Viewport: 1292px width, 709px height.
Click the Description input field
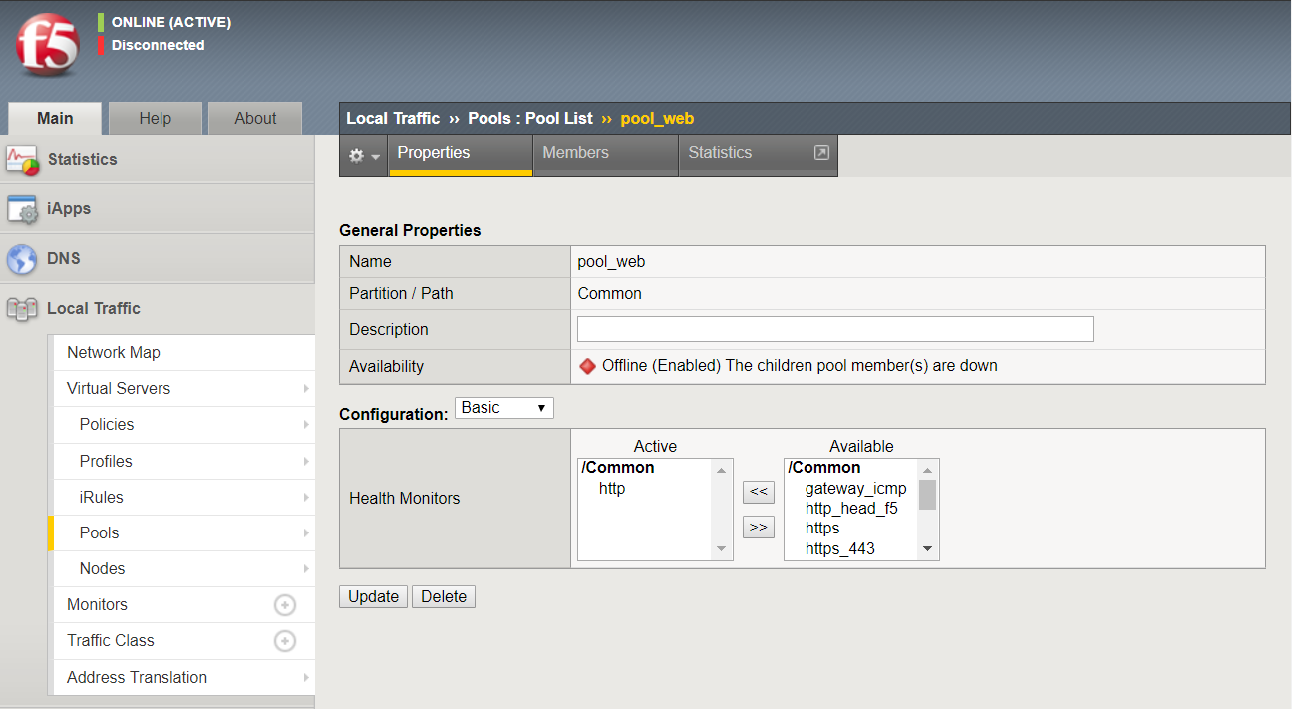(x=835, y=329)
